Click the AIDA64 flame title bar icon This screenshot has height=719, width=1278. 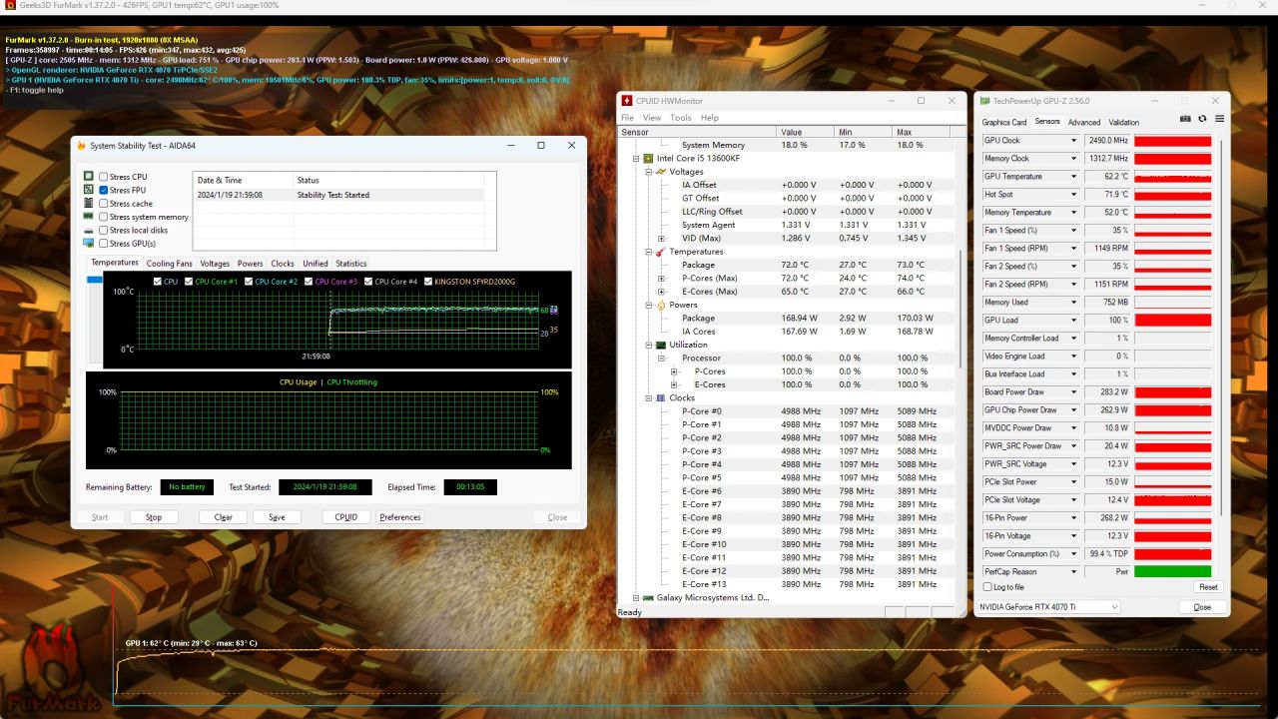(82, 145)
